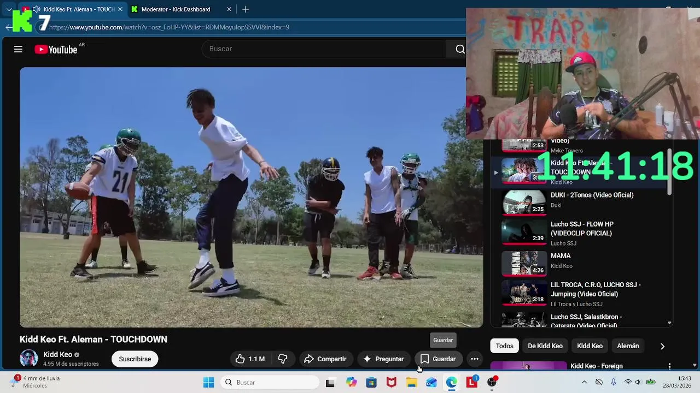Open Task View on the taskbar
Viewport: 700px width, 393px height.
(330, 383)
